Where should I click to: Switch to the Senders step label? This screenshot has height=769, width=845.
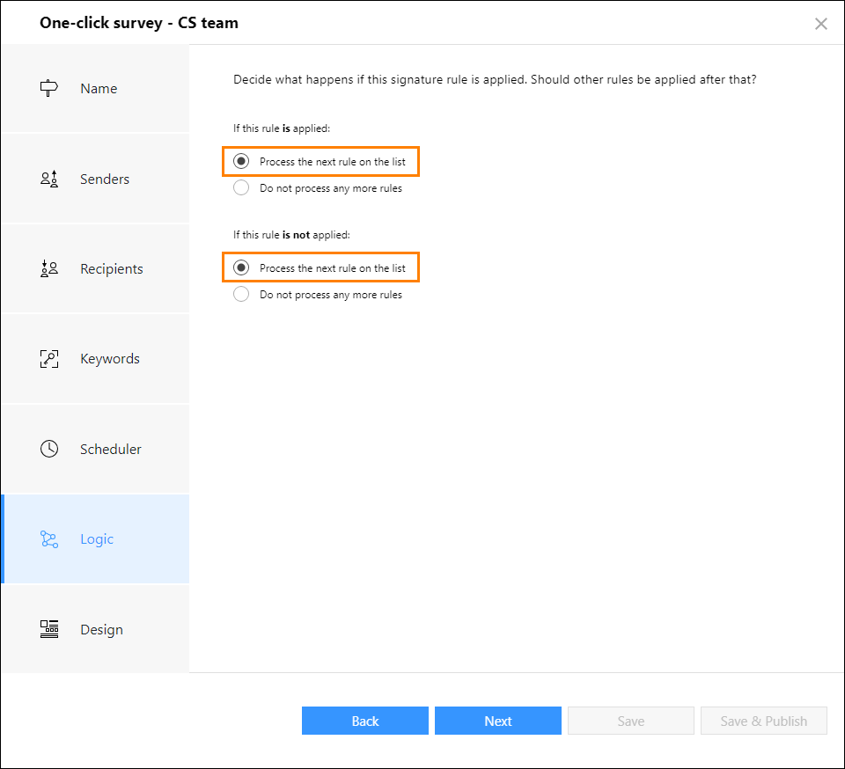[x=105, y=179]
